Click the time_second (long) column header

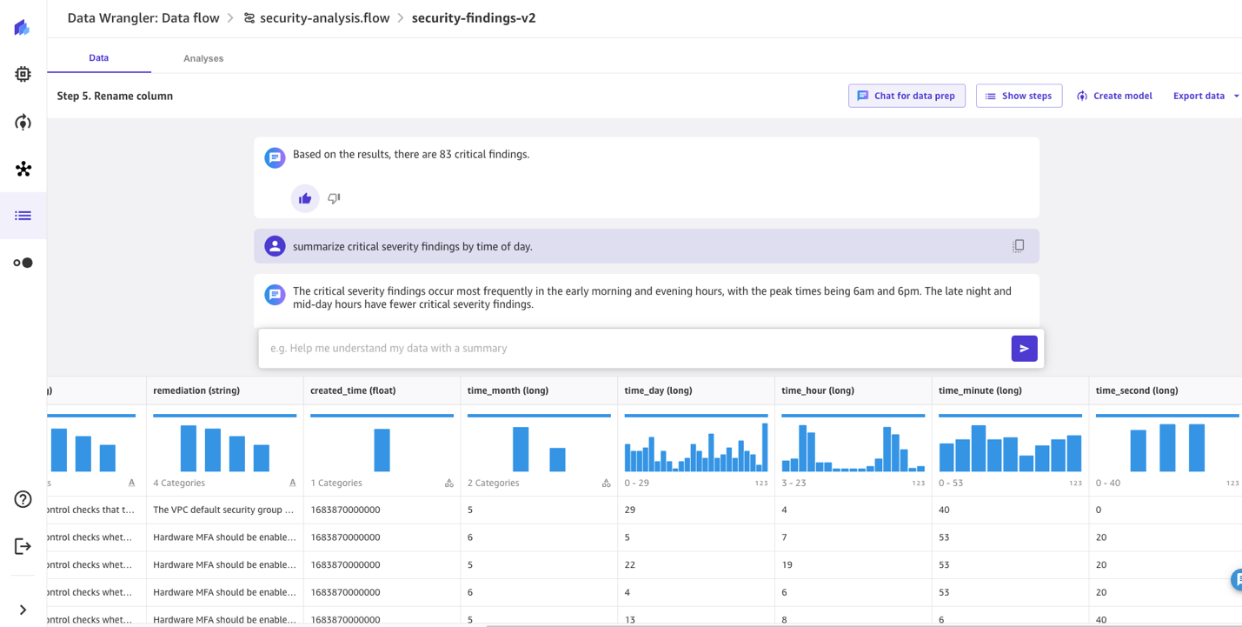tap(1166, 390)
